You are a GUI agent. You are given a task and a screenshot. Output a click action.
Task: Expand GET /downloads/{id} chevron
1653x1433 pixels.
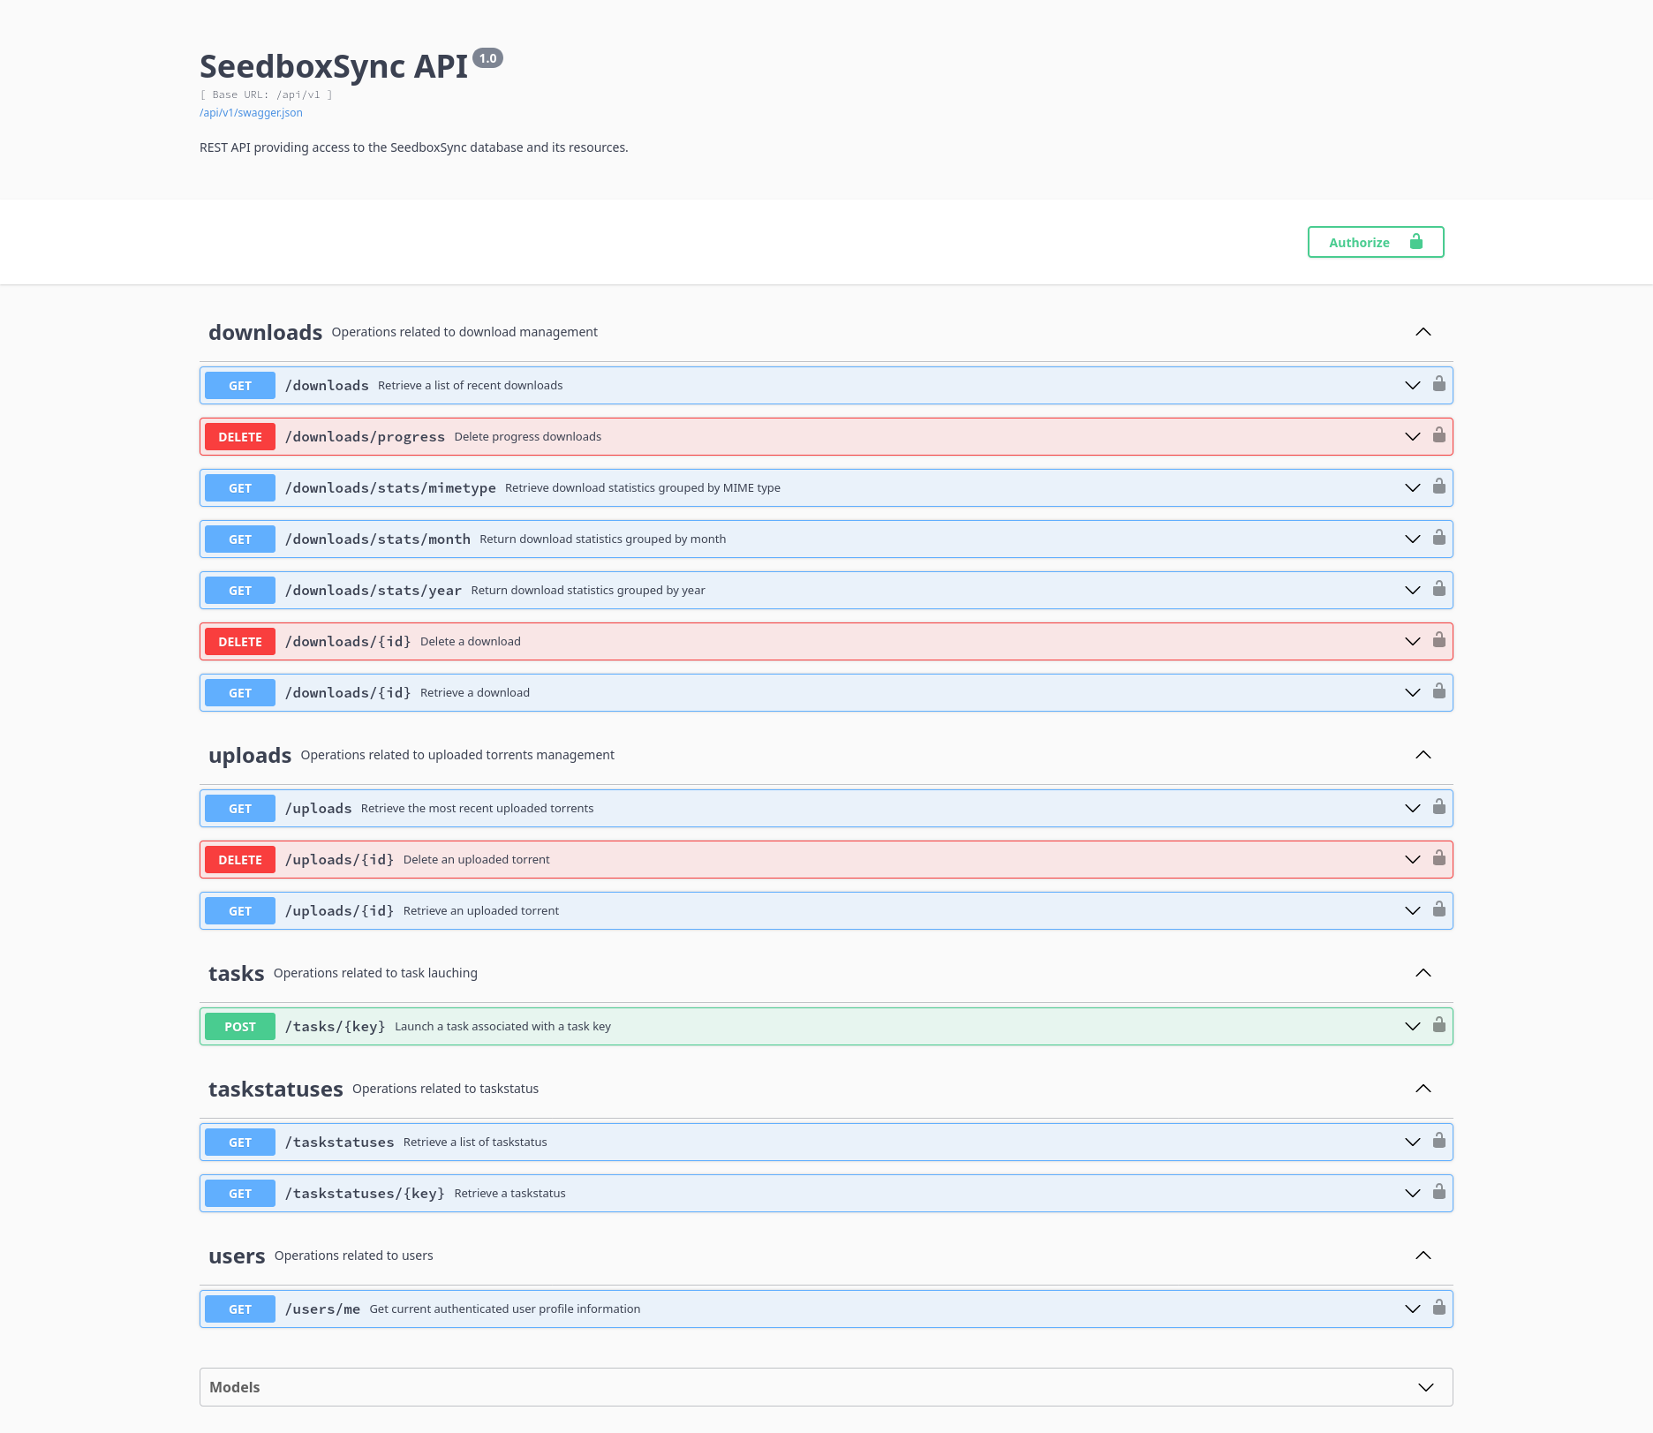(x=1413, y=693)
